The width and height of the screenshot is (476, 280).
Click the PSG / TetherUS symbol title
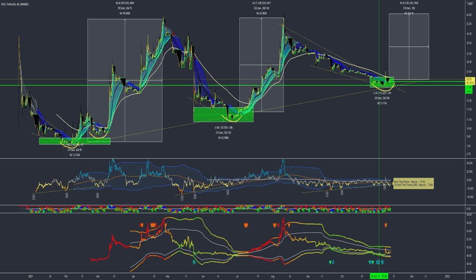(x=15, y=4)
